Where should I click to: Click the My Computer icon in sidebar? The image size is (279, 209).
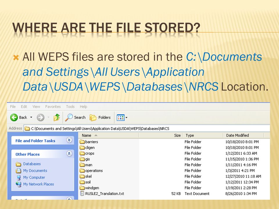[18, 178]
